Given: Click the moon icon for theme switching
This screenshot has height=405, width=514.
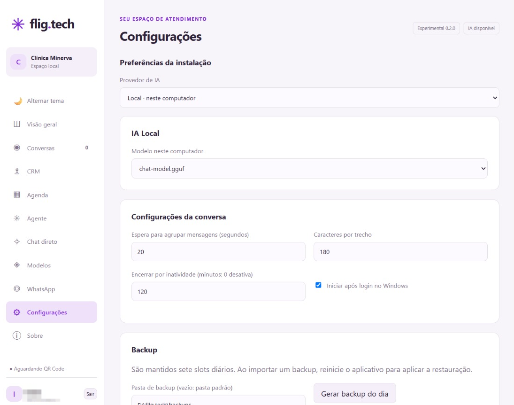Looking at the screenshot, I should tap(18, 101).
